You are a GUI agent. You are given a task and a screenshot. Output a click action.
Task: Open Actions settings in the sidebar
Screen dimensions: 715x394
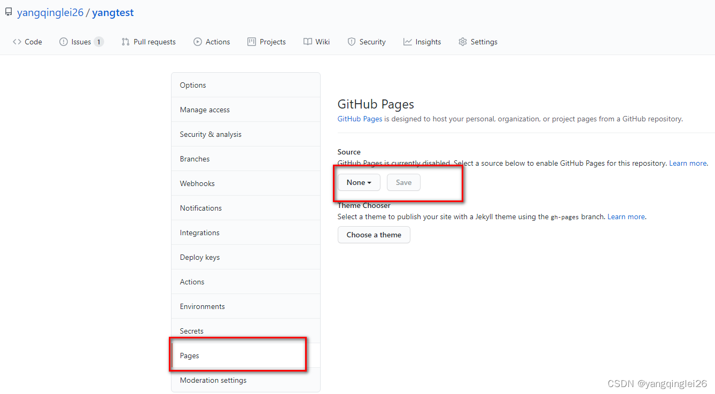(246, 282)
